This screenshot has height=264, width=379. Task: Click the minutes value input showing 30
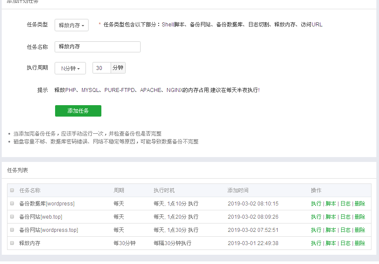(x=101, y=68)
